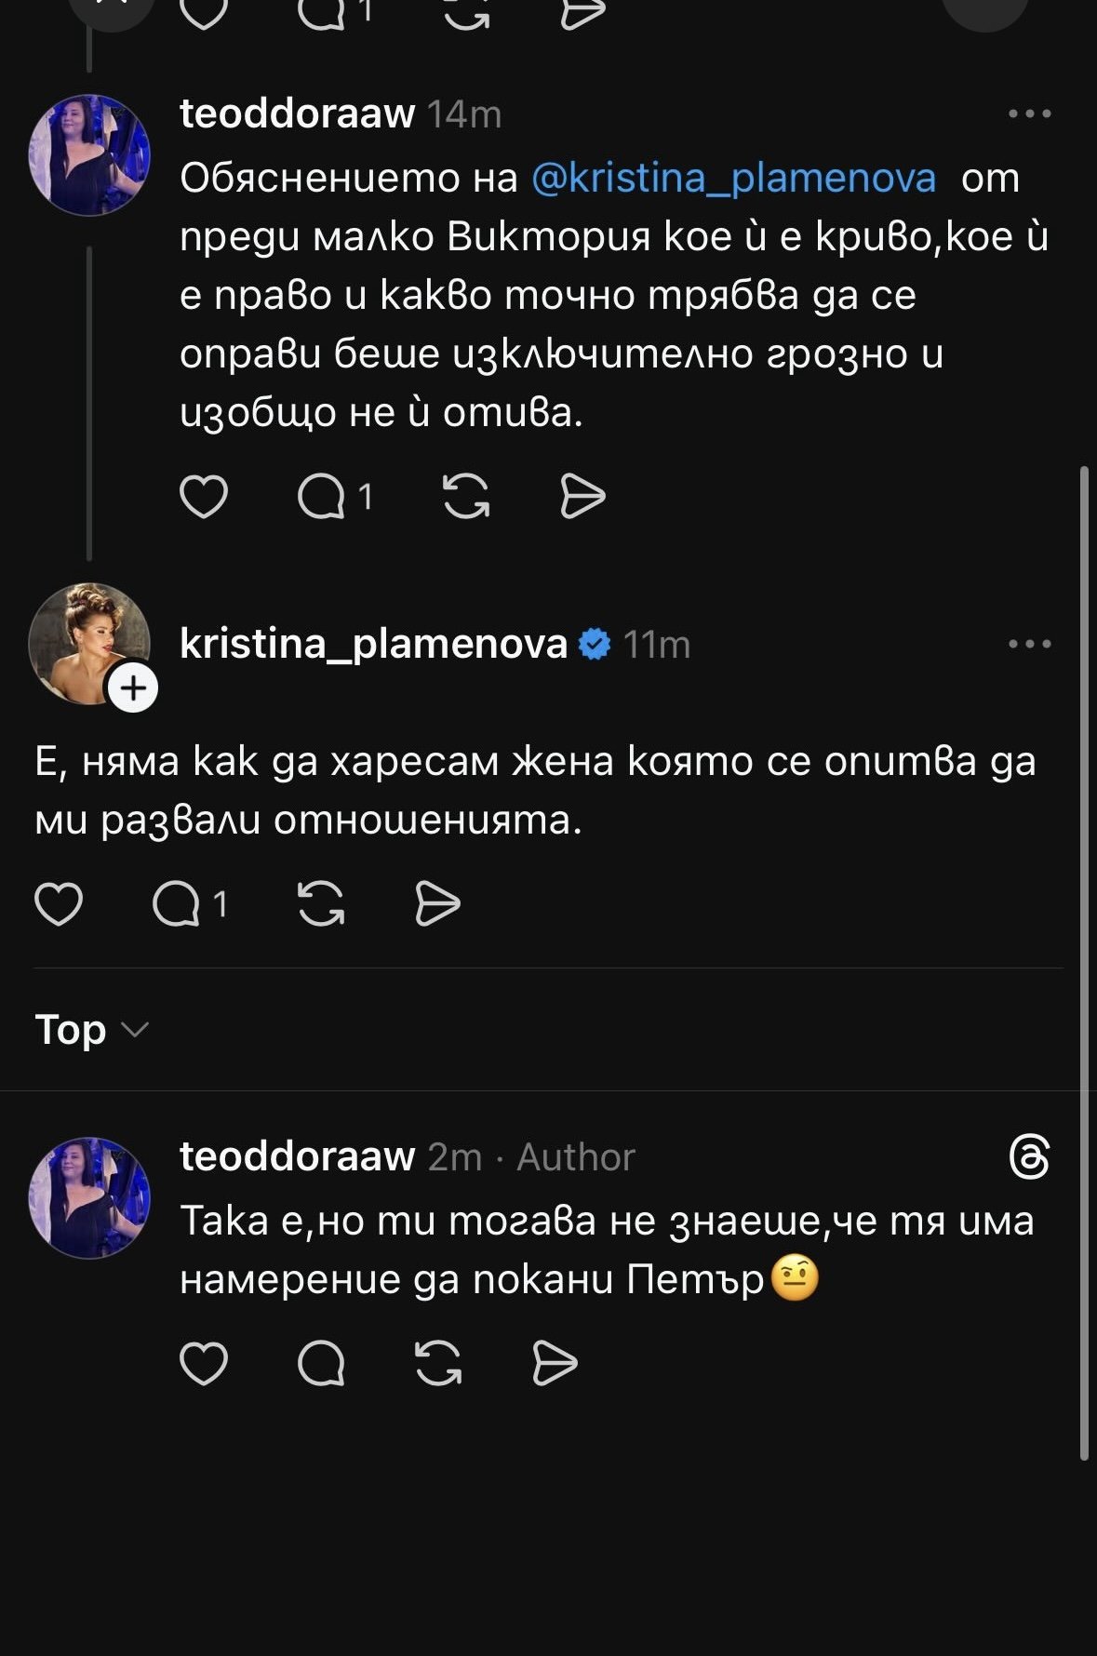Image resolution: width=1097 pixels, height=1656 pixels.
Task: Repost kristina_plamenova's reply
Action: pyautogui.click(x=321, y=904)
